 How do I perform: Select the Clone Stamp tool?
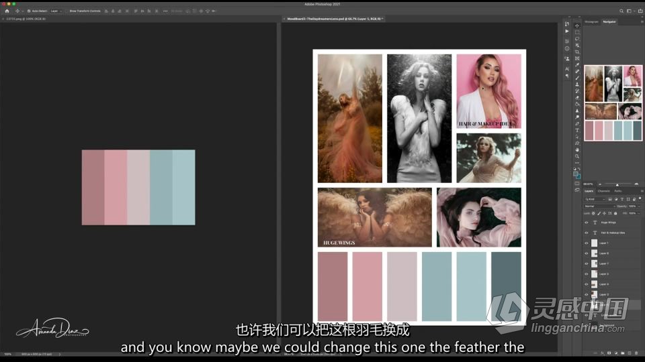(577, 84)
